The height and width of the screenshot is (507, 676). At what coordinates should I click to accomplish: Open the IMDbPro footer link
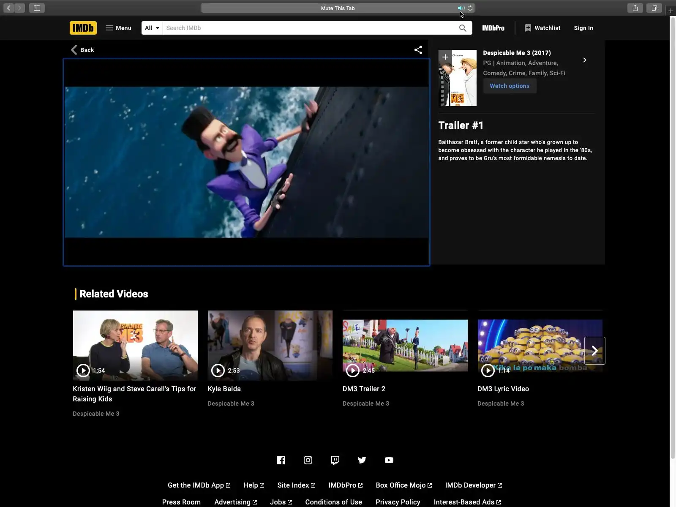[x=346, y=485]
